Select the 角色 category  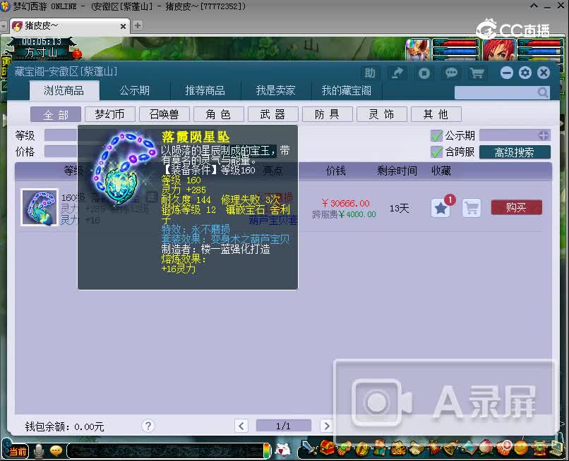[218, 114]
